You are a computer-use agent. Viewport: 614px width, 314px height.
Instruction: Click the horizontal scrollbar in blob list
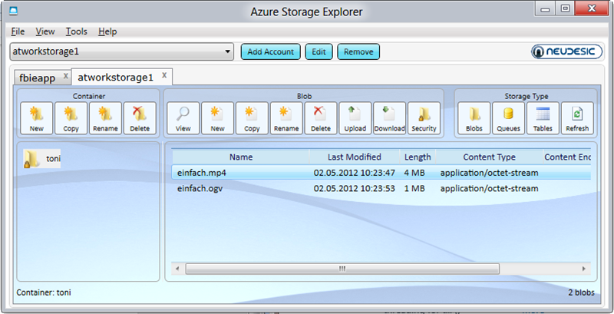point(342,269)
